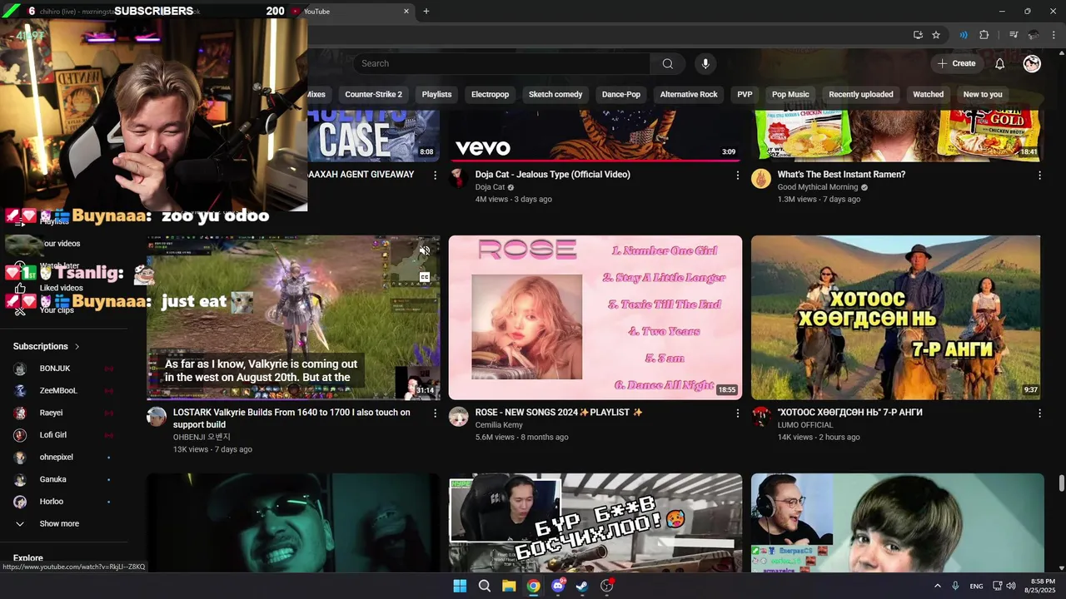Screen dimensions: 1066x599
Task: Click the page vertical scrollbar thumb
Action: tap(1061, 483)
